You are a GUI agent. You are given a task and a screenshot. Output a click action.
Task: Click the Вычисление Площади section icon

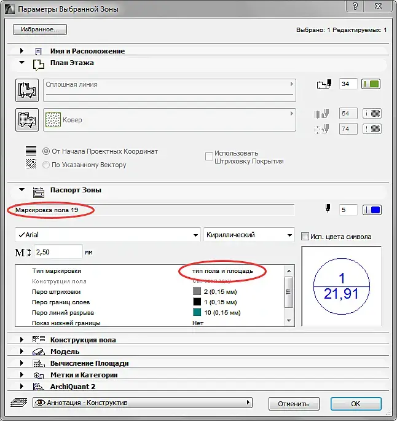tap(38, 363)
